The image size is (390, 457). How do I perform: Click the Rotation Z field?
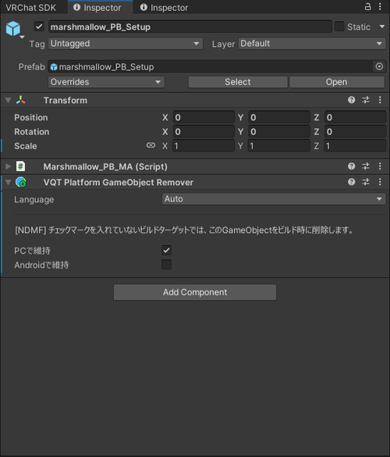(x=355, y=131)
